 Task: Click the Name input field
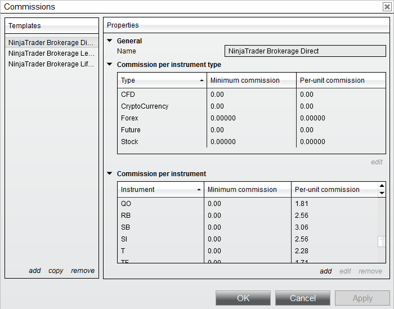coord(305,51)
